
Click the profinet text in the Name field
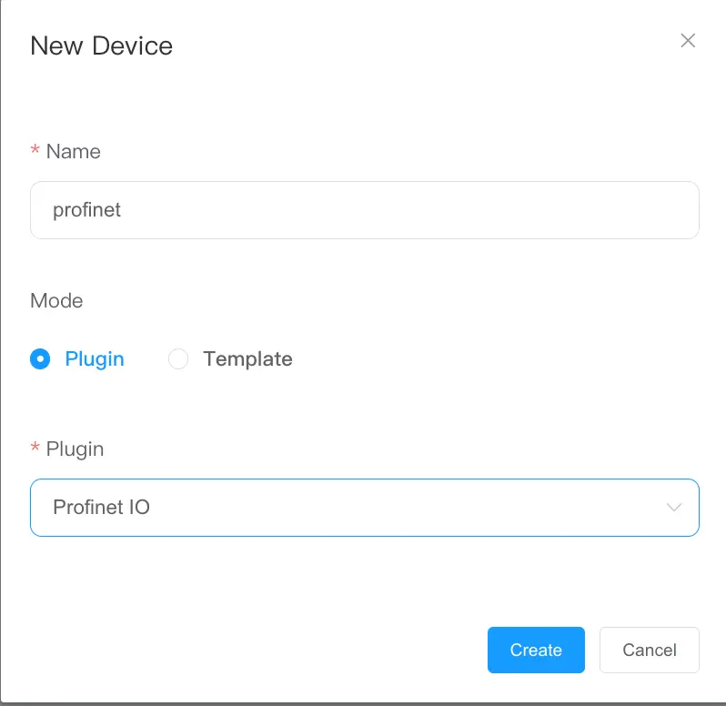pos(86,210)
